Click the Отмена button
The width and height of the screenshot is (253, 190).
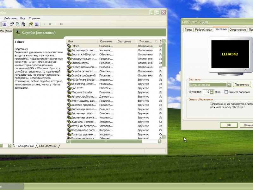point(247,125)
